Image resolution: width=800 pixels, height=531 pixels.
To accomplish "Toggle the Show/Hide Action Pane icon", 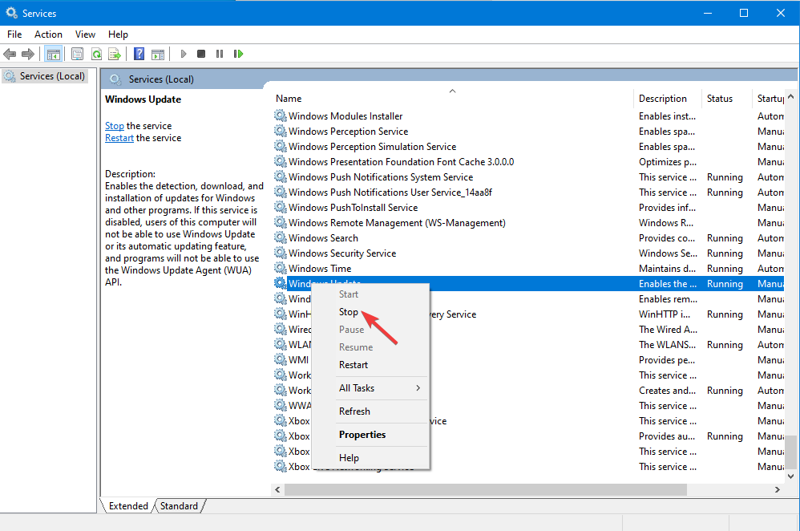I will 158,54.
